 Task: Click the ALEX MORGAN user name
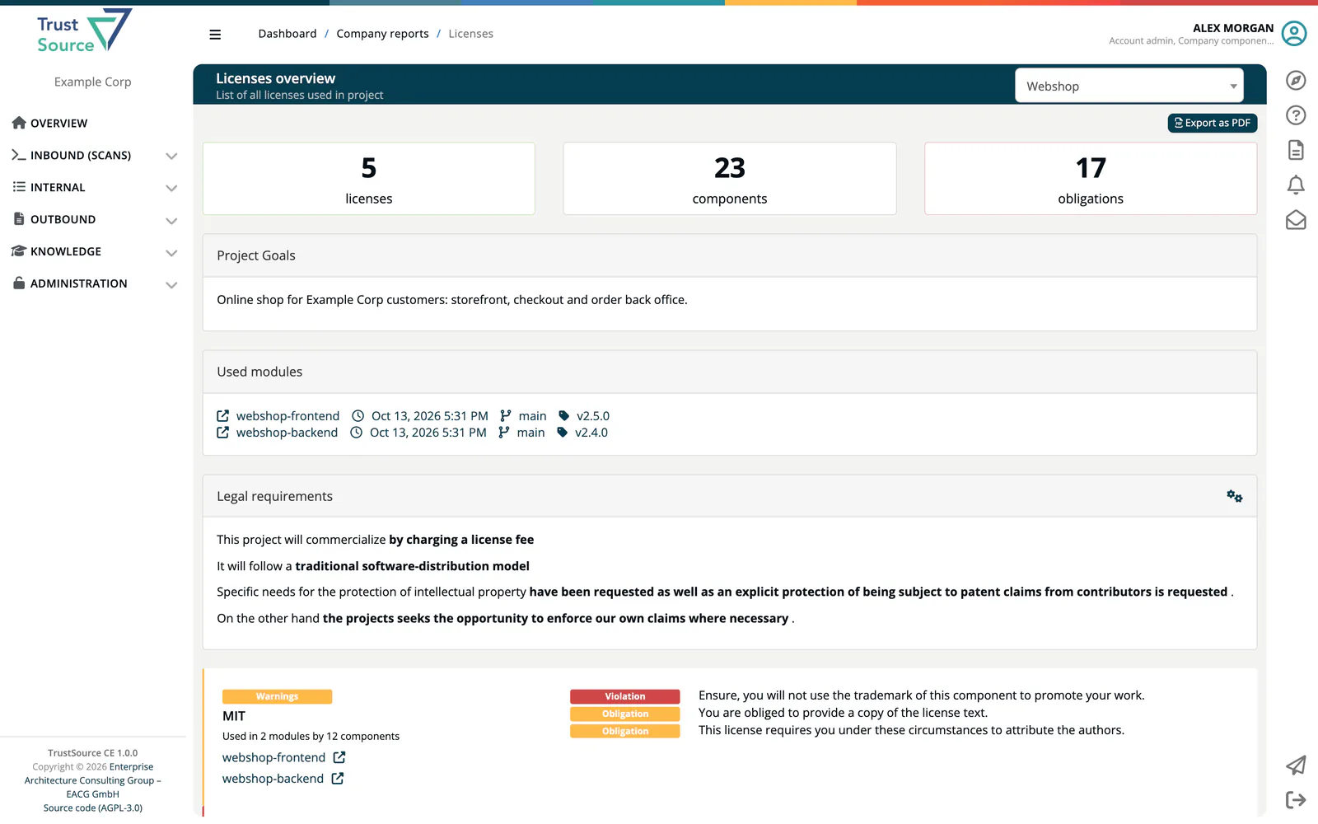point(1233,28)
